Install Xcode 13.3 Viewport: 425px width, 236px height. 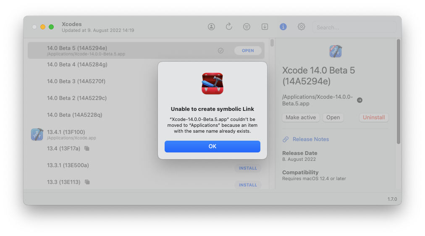point(248,185)
